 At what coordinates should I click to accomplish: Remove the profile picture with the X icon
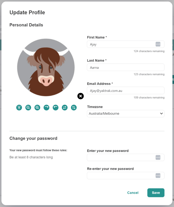point(81,96)
